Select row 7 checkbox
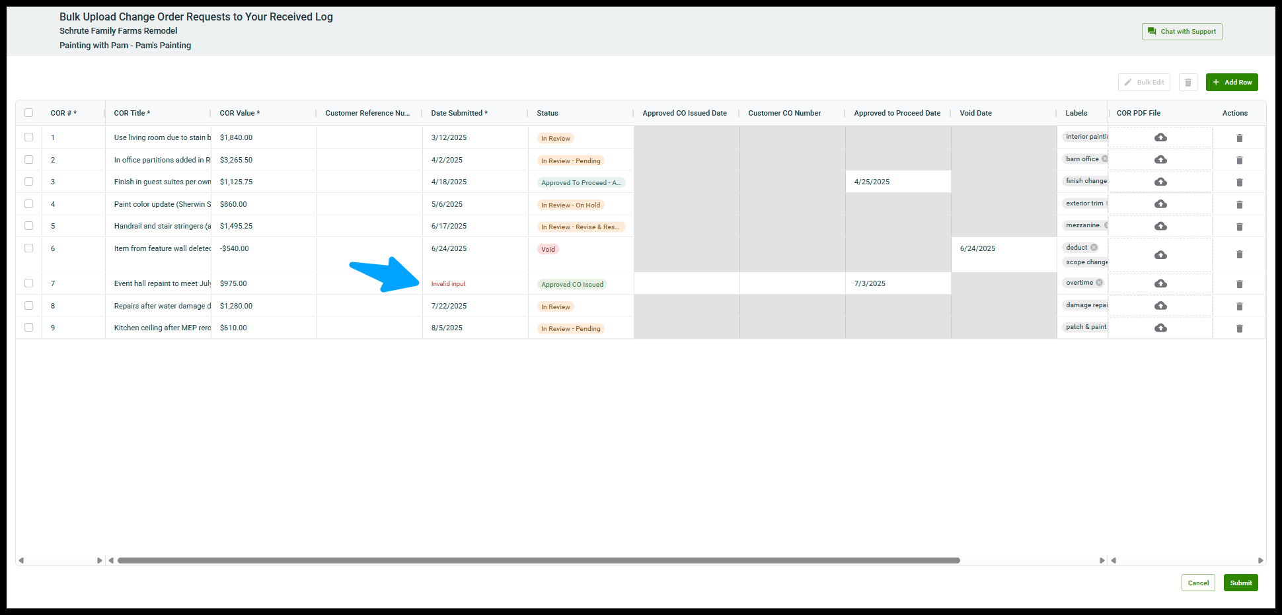Image resolution: width=1282 pixels, height=615 pixels. [28, 283]
